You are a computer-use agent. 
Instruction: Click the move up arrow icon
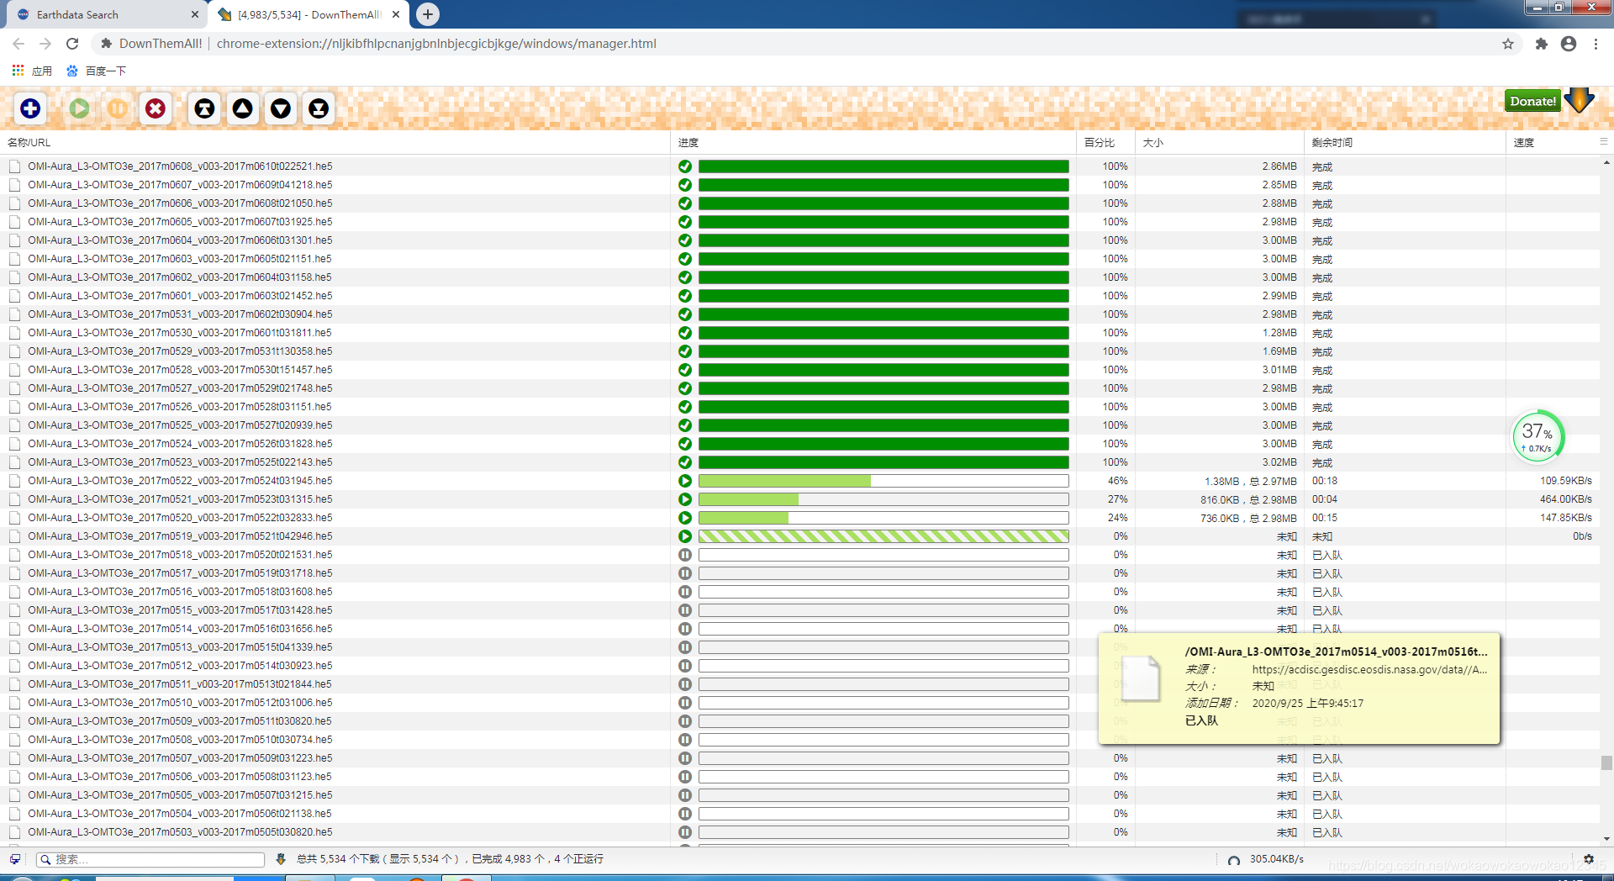243,108
